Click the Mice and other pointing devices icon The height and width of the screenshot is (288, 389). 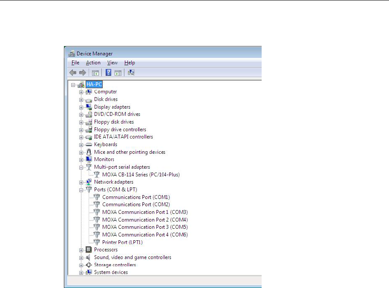pos(89,152)
